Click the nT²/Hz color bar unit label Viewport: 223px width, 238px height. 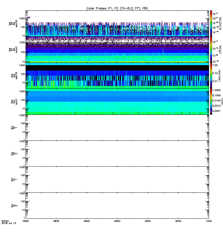click(x=220, y=49)
